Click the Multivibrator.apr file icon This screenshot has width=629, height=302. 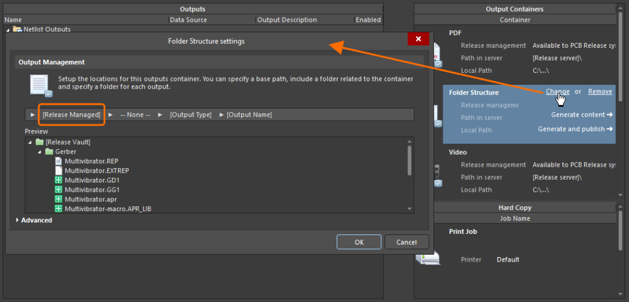coord(58,199)
